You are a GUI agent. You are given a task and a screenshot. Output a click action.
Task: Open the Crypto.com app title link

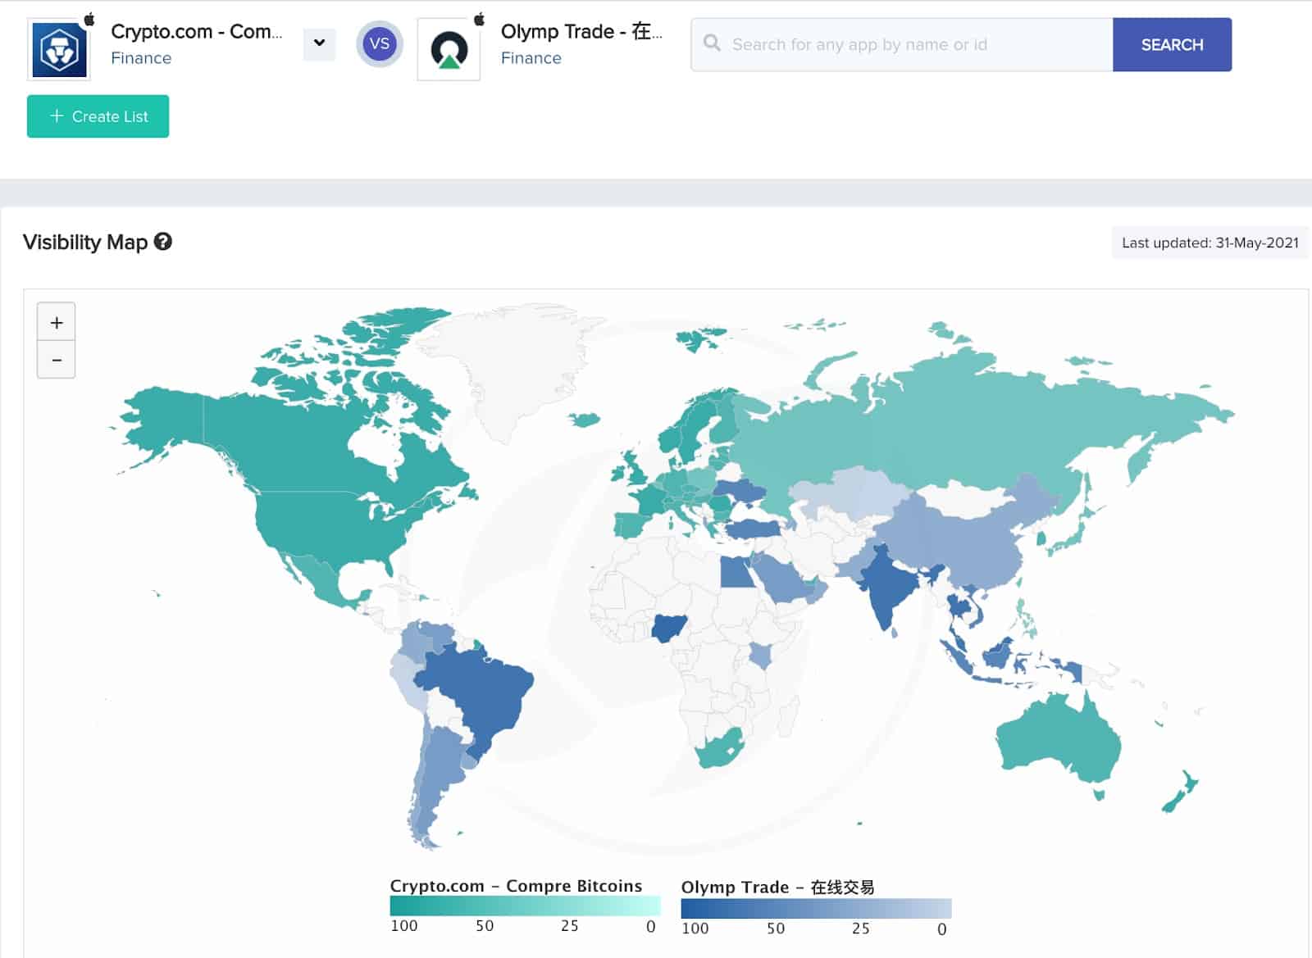[196, 31]
